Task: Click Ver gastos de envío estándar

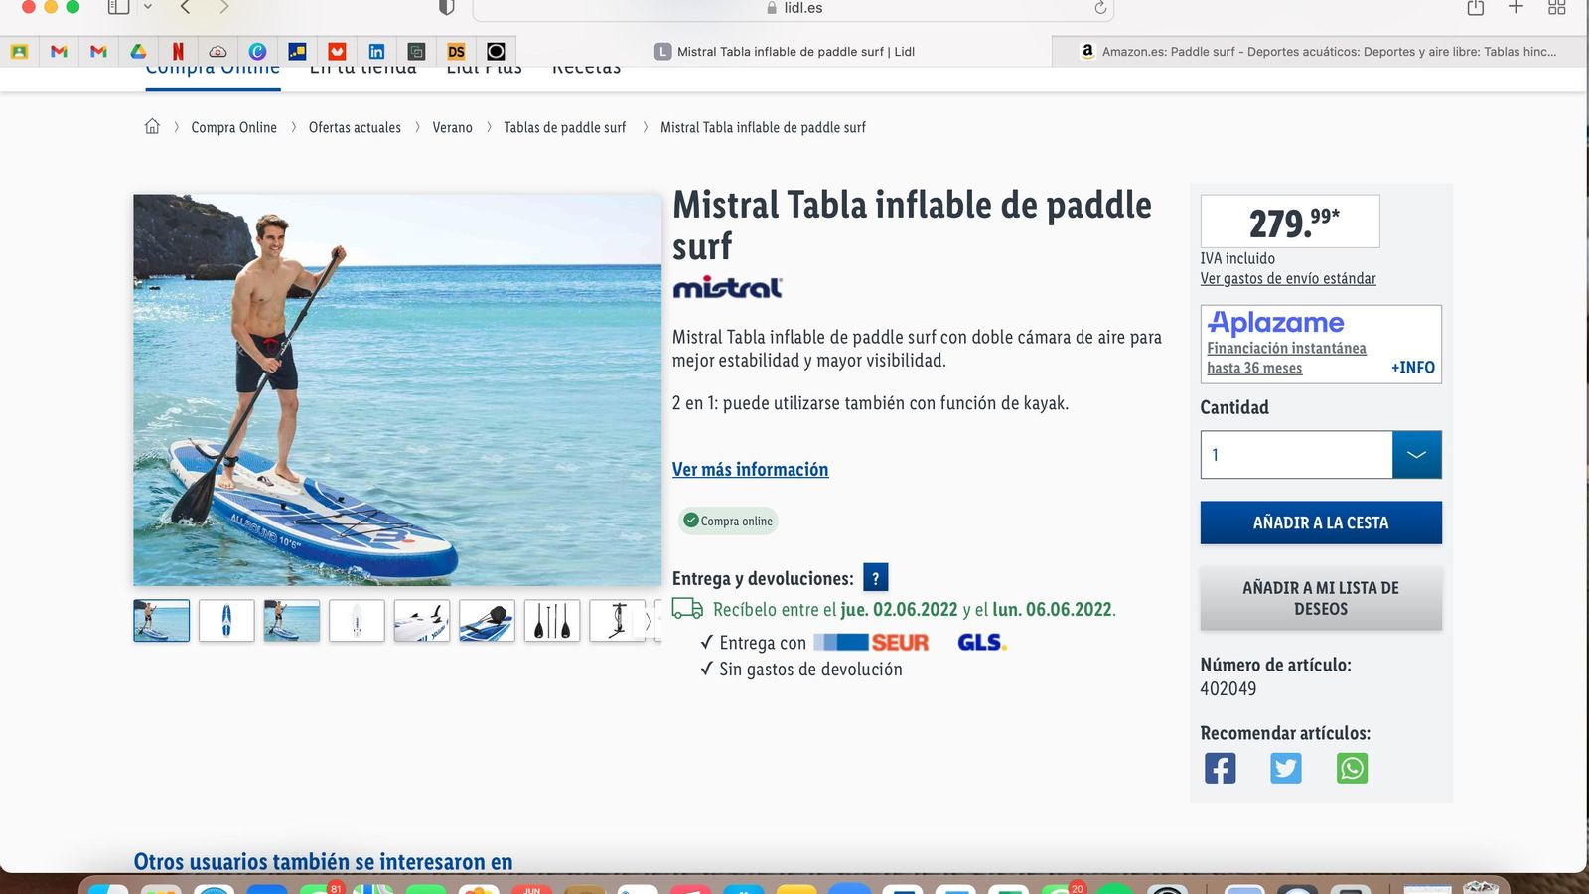Action: pos(1288,279)
